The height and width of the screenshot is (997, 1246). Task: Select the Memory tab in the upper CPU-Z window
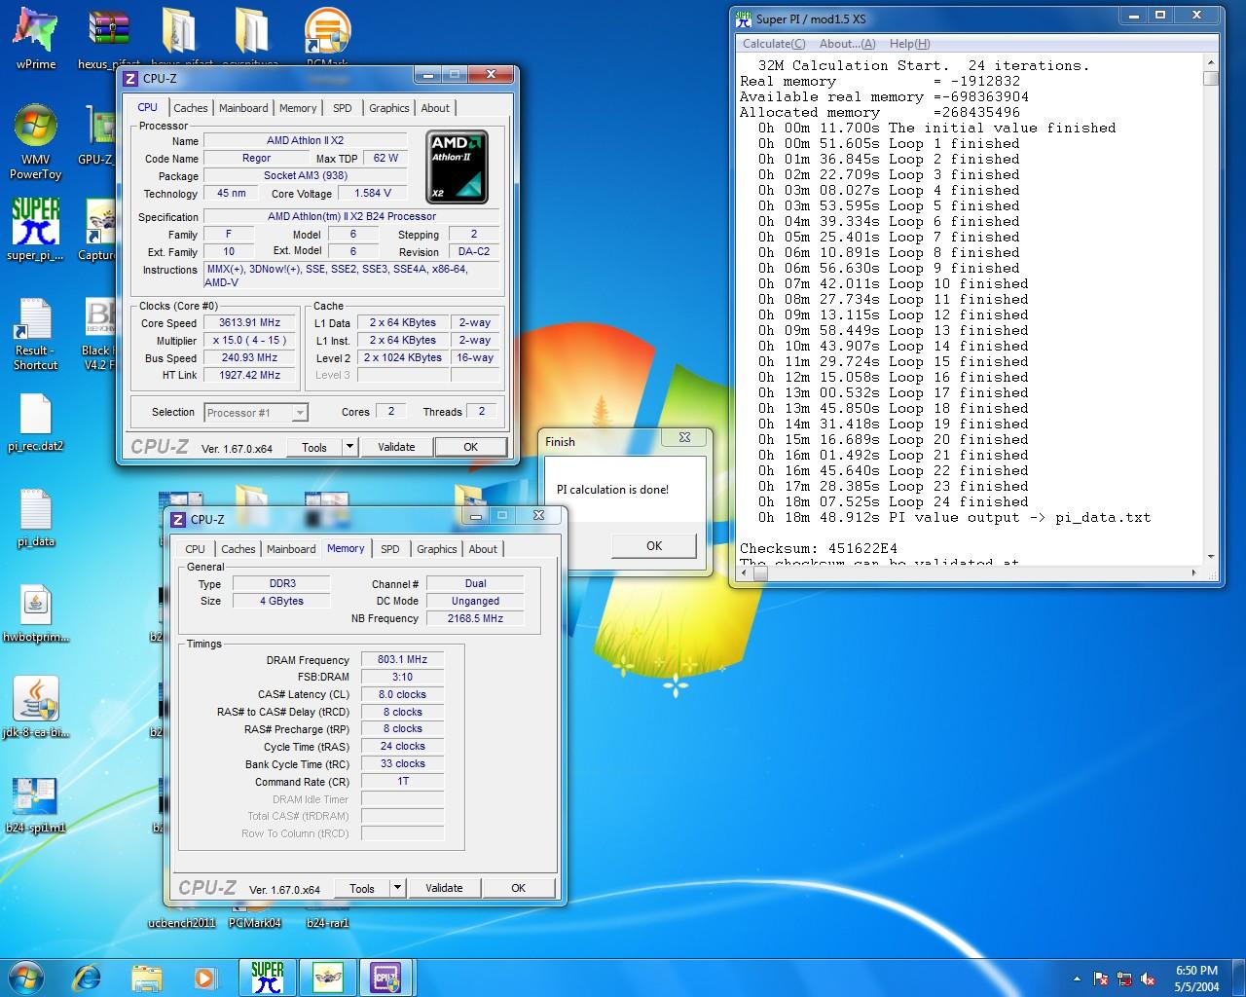pos(298,108)
